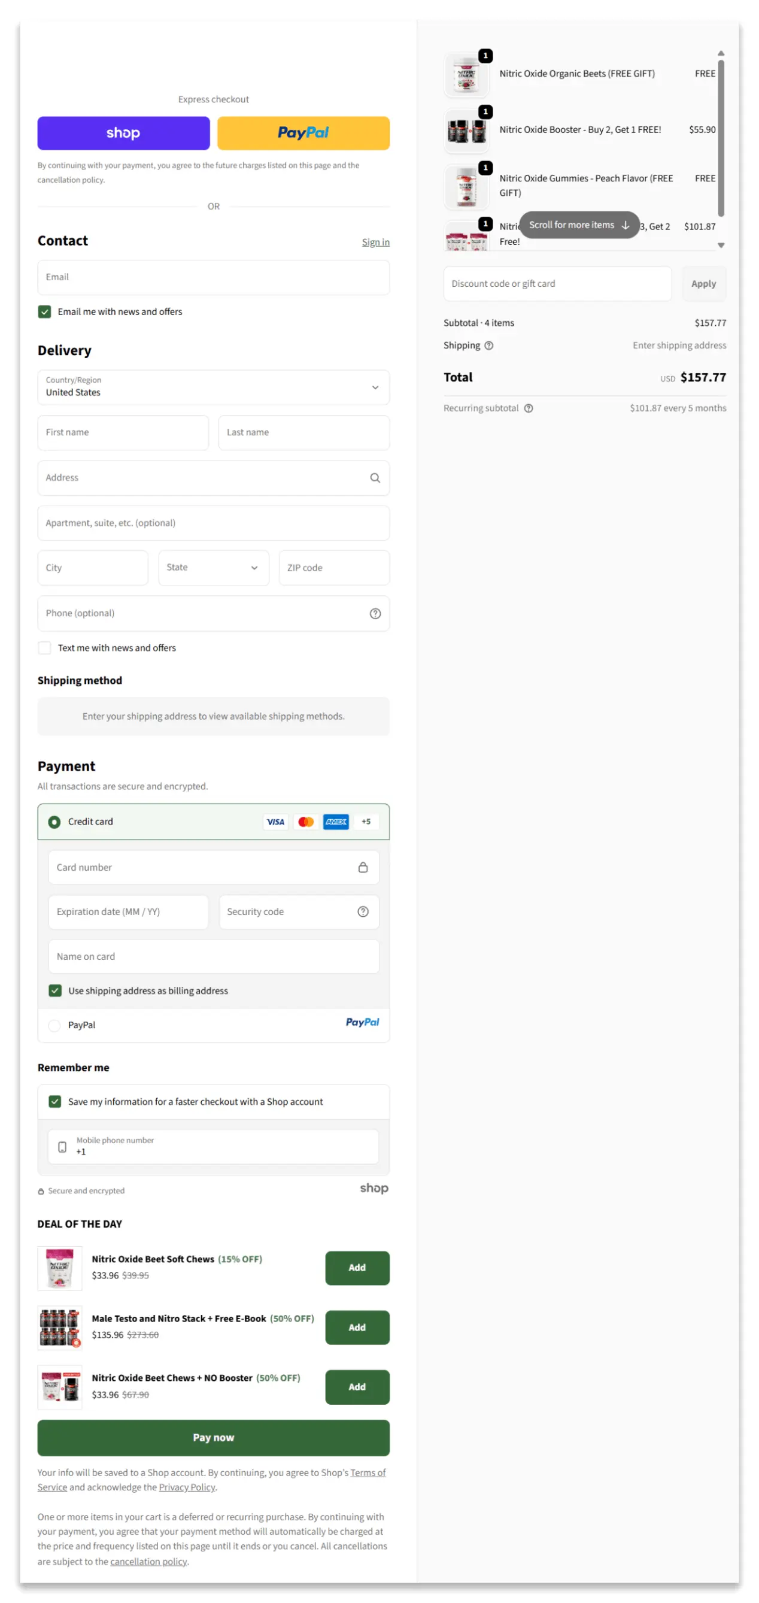Click the Card number lock icon
Image resolution: width=759 pixels, height=1603 pixels.
363,868
